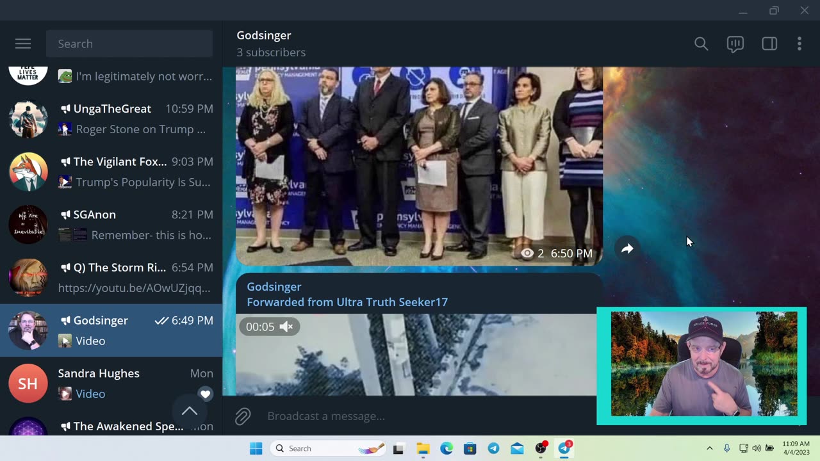Play the forwarded 00:05 video
Image resolution: width=820 pixels, height=461 pixels.
click(x=416, y=354)
